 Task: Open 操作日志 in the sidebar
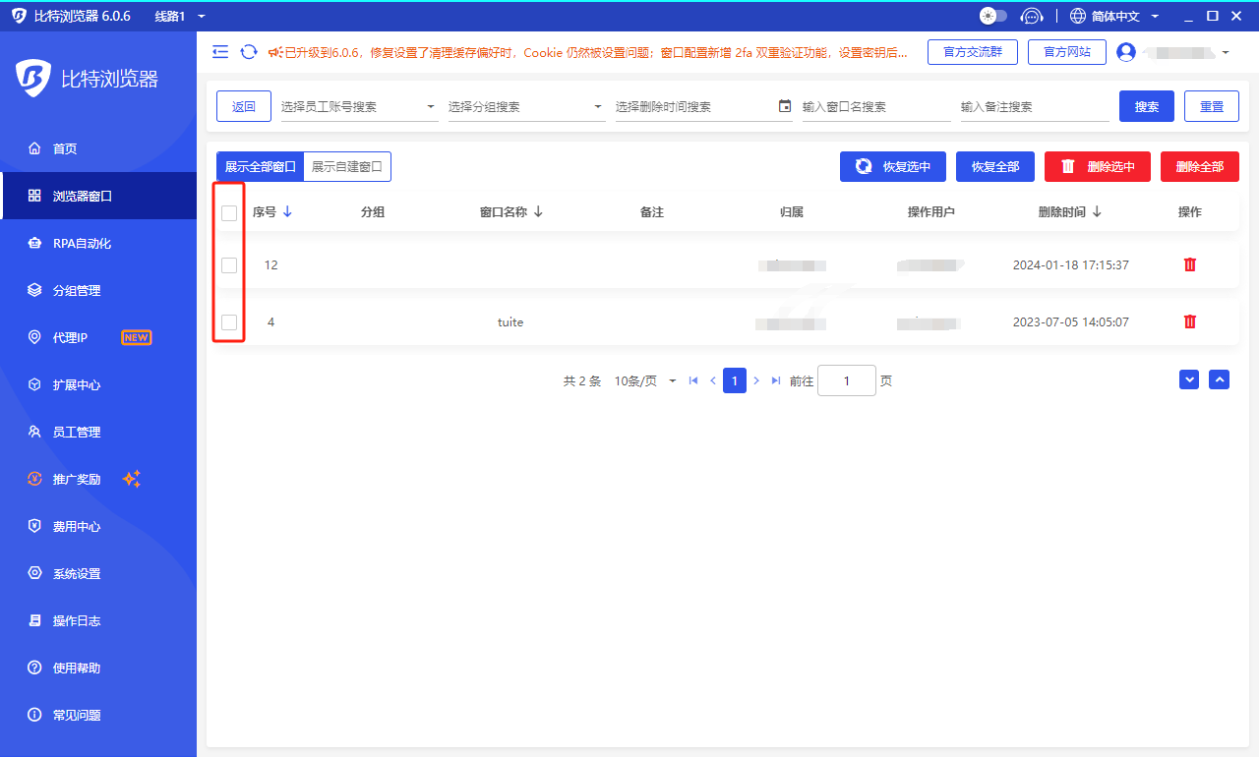[x=98, y=620]
